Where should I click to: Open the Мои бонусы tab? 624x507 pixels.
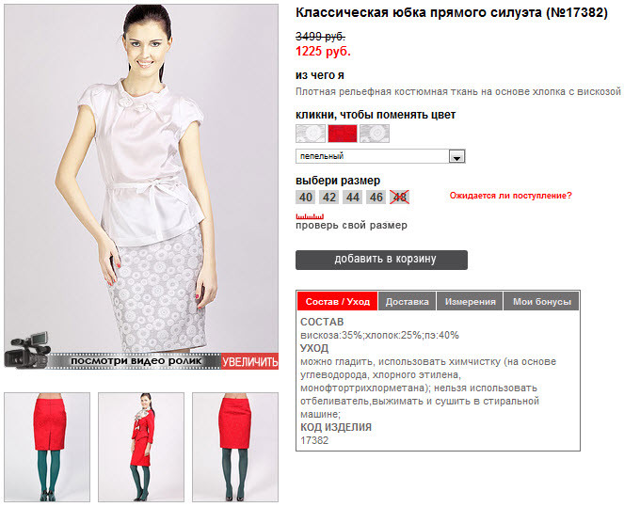(541, 301)
